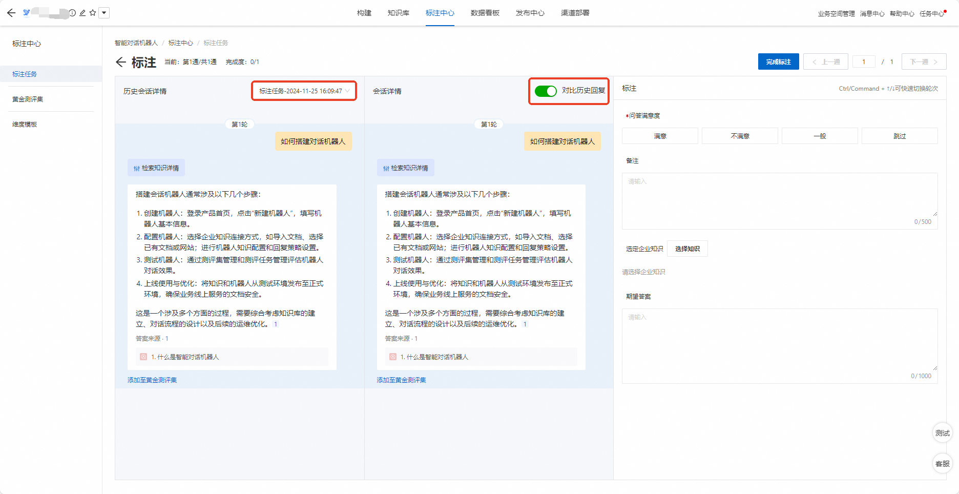Click the 上一通 previous button
This screenshot has width=959, height=494.
[826, 61]
